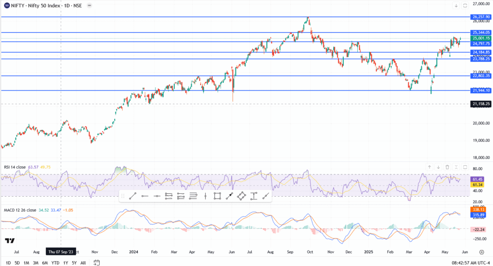Click the RSI average label 61.34
This screenshot has height=266, width=493.
tap(478, 185)
